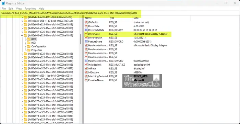Click the Configuration key folder icon
Image resolution: width=240 pixels, height=124 pixels.
29,46
